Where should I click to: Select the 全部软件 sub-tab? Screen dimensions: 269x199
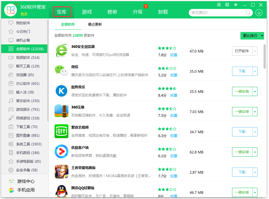68,25
